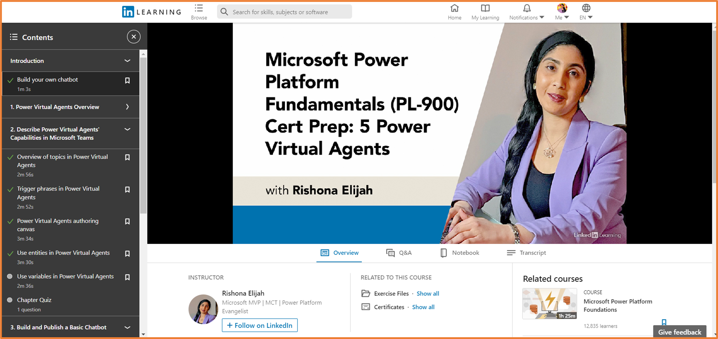Expand '1. Power Virtual Agents Overview' section
The height and width of the screenshot is (339, 718).
[x=127, y=107]
